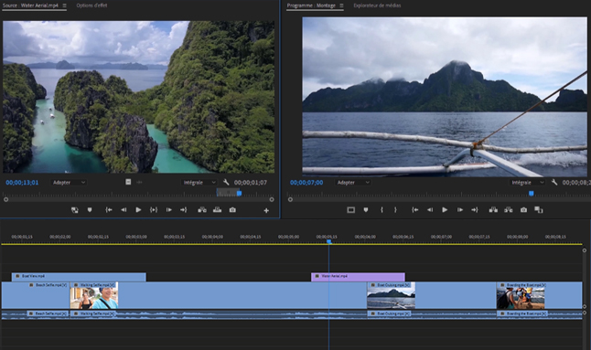Screen dimensions: 591x350
Task: Open the Programme: Montage tab
Action: tap(311, 5)
